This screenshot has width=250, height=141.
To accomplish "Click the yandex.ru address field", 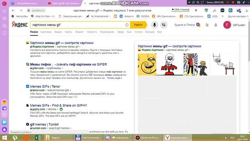I will [x=38, y=11].
